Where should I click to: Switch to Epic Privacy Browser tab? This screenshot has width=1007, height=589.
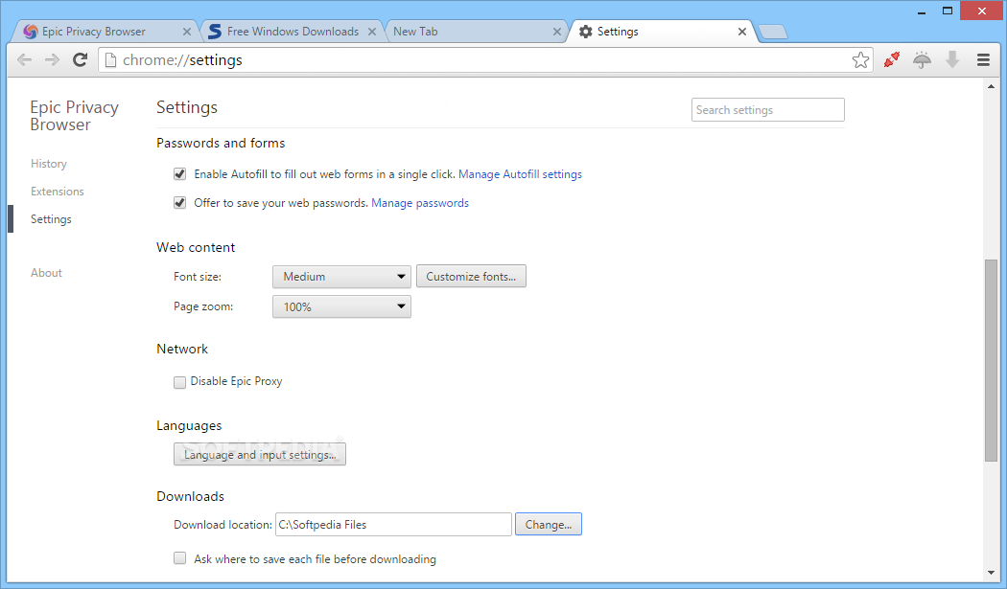(105, 32)
